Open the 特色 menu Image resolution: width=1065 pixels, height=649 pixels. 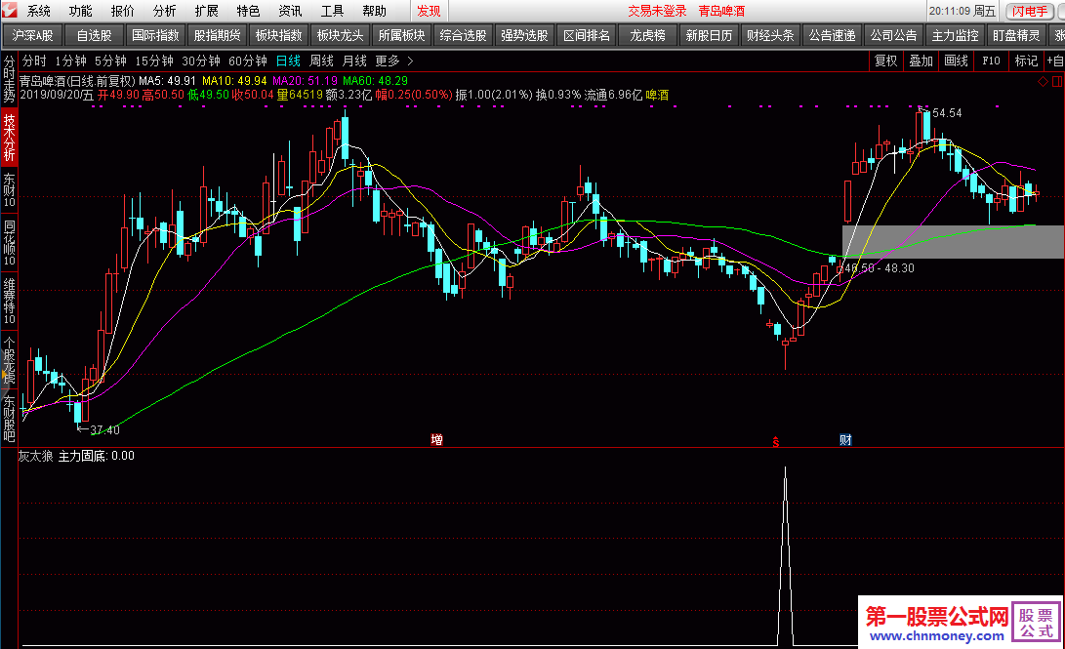(249, 11)
